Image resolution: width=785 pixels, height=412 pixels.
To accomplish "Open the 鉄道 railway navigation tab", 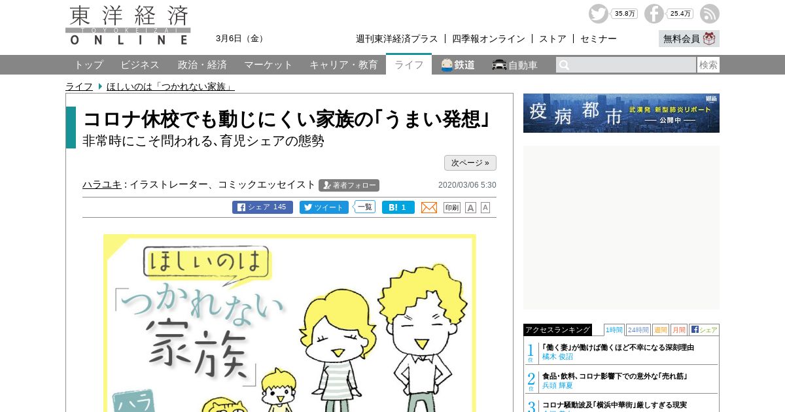I will click(458, 65).
